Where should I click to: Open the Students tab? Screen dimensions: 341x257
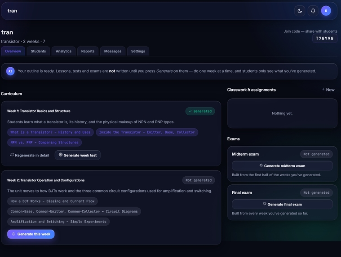point(38,51)
